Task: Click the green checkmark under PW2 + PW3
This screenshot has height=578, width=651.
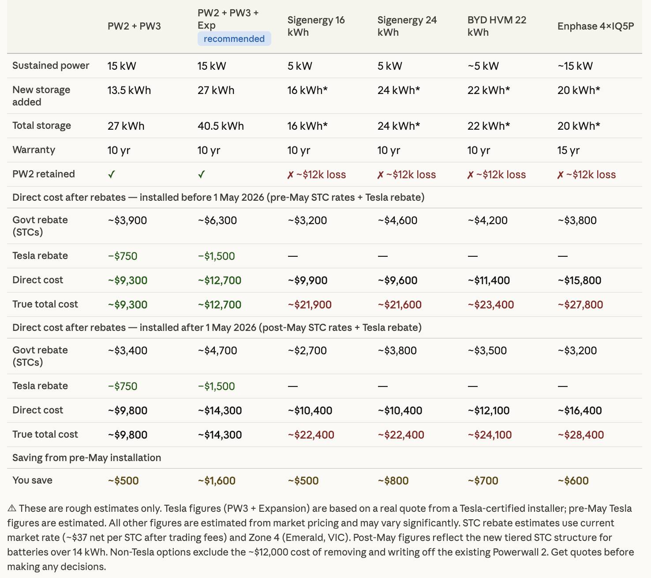Action: pos(112,174)
